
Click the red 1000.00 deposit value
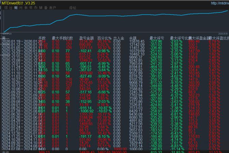click(x=120, y=149)
